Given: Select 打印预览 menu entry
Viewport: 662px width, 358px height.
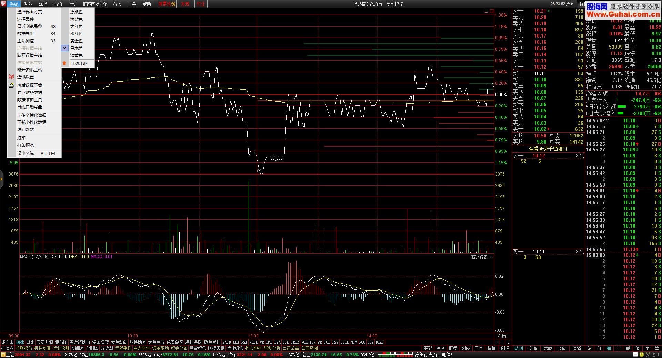Looking at the screenshot, I should [34, 145].
